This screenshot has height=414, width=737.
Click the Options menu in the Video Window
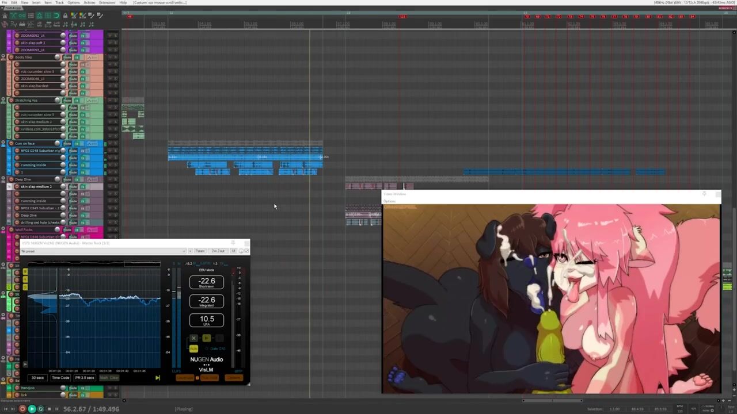pos(390,201)
